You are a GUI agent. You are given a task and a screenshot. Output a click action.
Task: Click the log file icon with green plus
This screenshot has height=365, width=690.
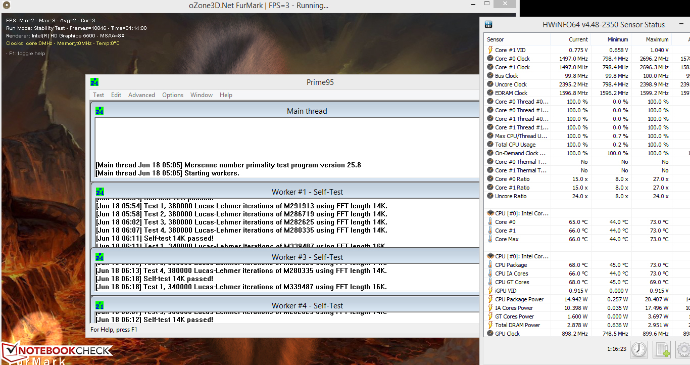tap(661, 349)
